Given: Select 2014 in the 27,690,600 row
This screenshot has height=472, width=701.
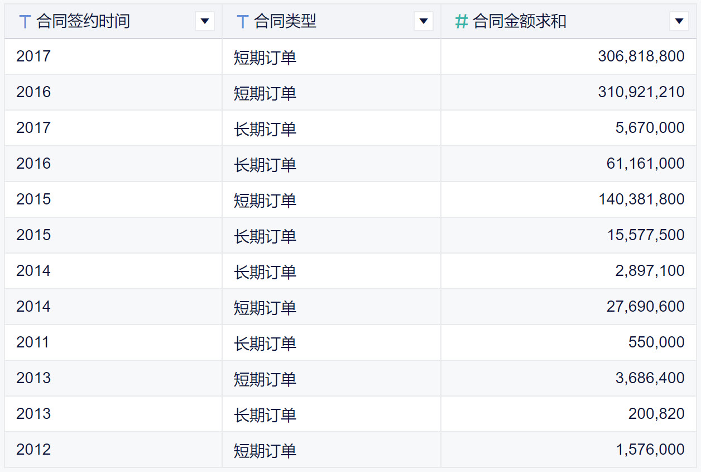Looking at the screenshot, I should tap(33, 307).
